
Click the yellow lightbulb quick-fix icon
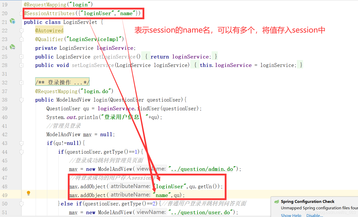coord(29,193)
